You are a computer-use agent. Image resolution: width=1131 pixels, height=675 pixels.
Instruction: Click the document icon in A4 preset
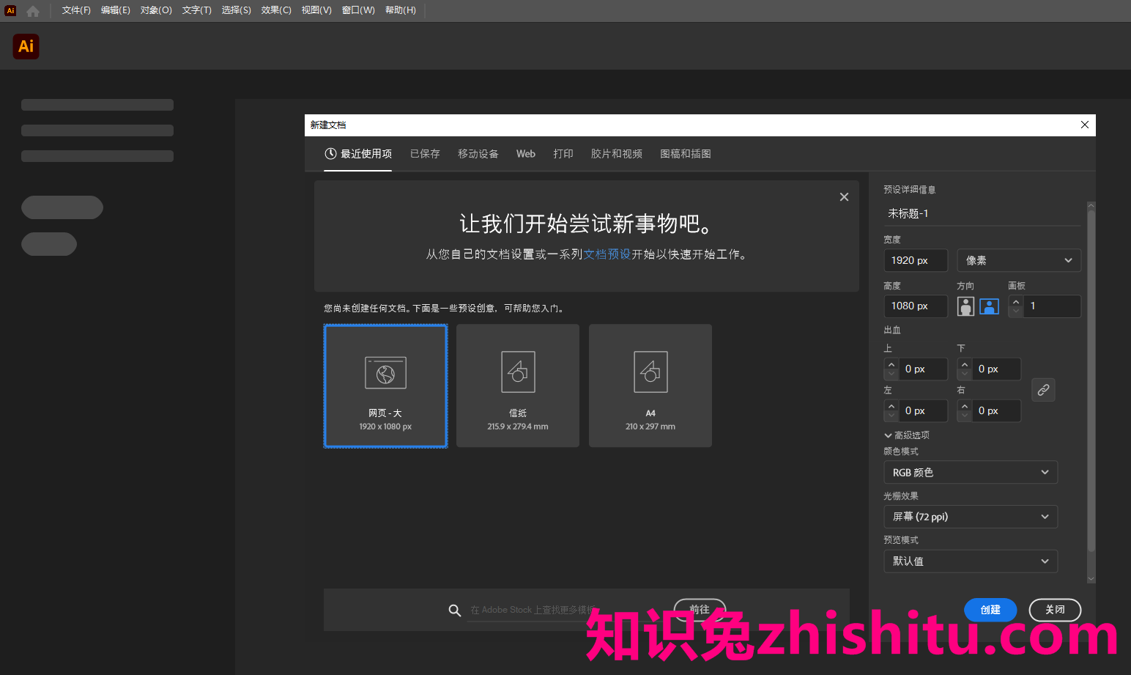650,372
